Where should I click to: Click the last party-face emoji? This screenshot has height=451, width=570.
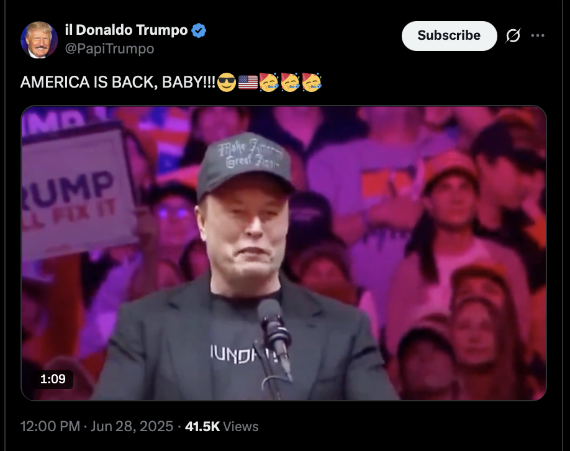tap(312, 82)
